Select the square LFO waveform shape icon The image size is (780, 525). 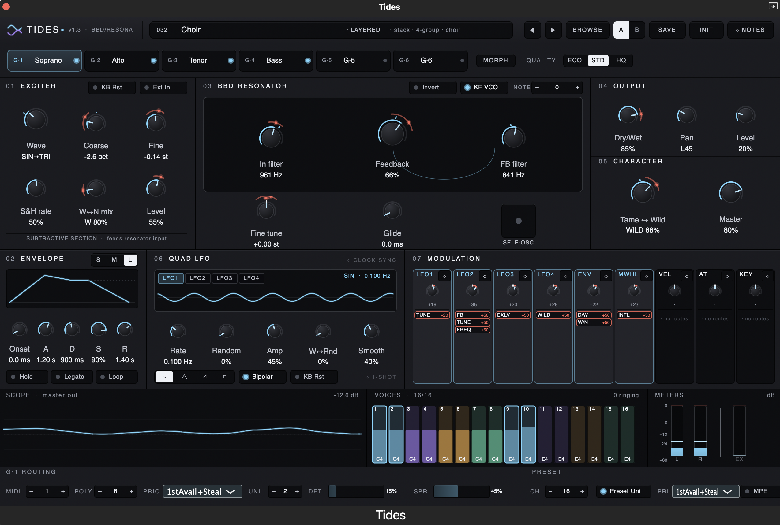224,377
